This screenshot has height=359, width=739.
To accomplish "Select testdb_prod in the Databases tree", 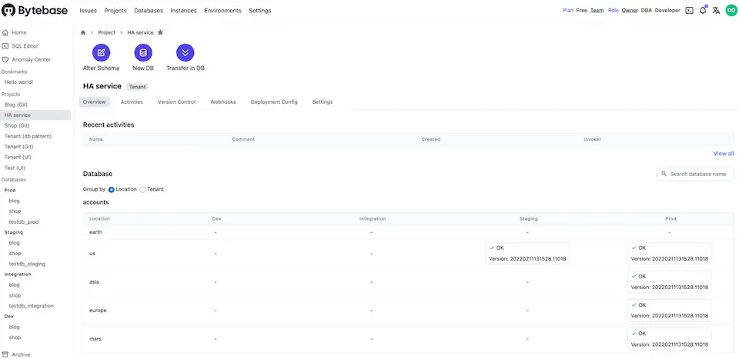I will pyautogui.click(x=24, y=221).
